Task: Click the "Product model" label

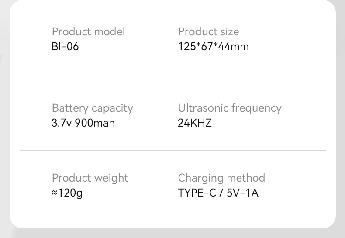Action: 88,32
